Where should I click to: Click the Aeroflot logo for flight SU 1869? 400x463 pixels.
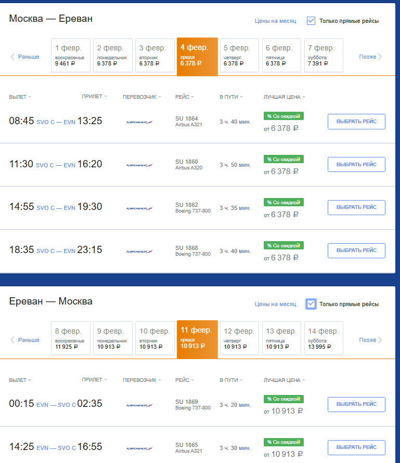pyautogui.click(x=139, y=405)
